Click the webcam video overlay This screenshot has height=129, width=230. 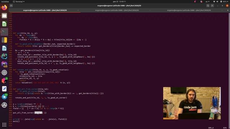coord(192,103)
